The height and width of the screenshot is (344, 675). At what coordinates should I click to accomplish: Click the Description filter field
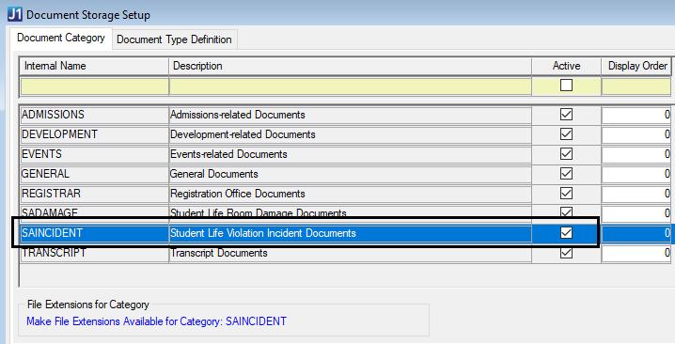tap(350, 86)
